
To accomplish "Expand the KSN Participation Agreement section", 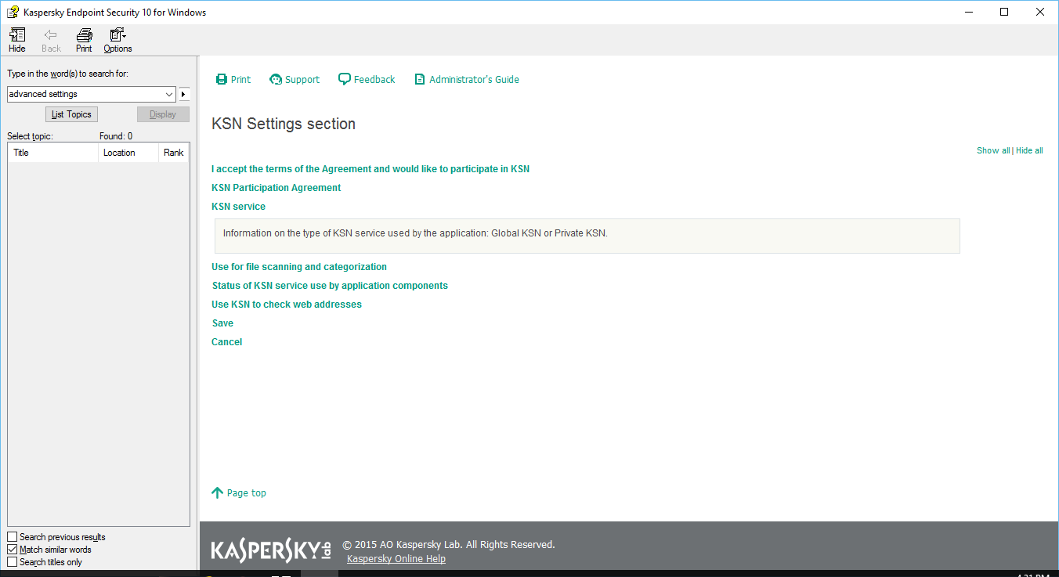I will pyautogui.click(x=276, y=188).
